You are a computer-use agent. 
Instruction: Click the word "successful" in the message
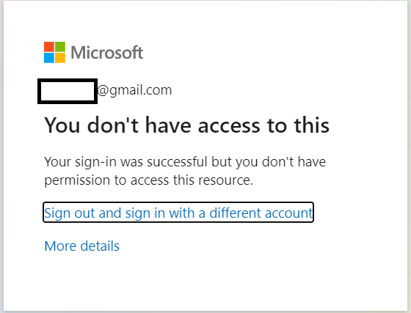pyautogui.click(x=177, y=162)
